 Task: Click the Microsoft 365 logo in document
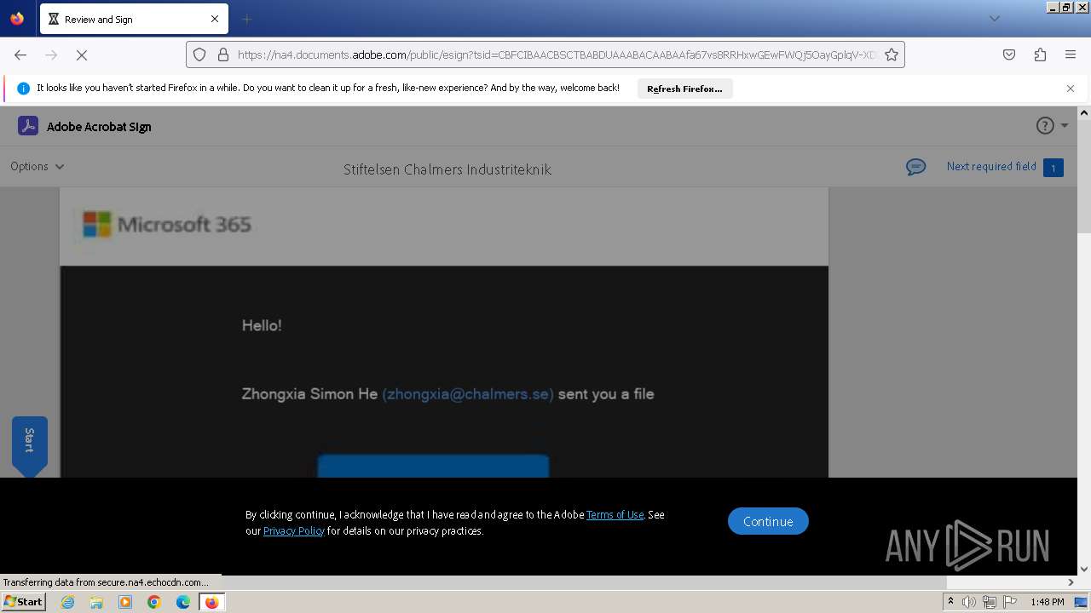167,225
